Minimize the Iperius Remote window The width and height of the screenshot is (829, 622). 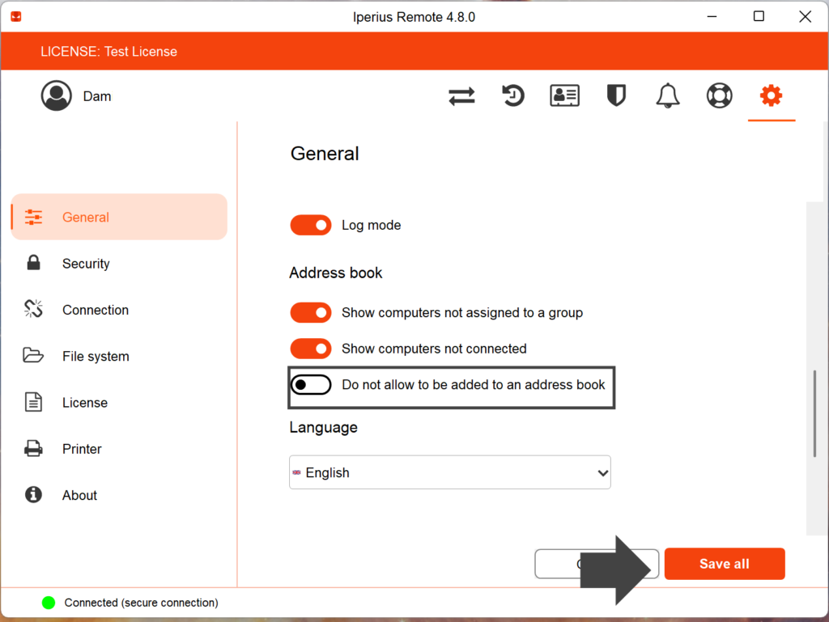tap(712, 16)
